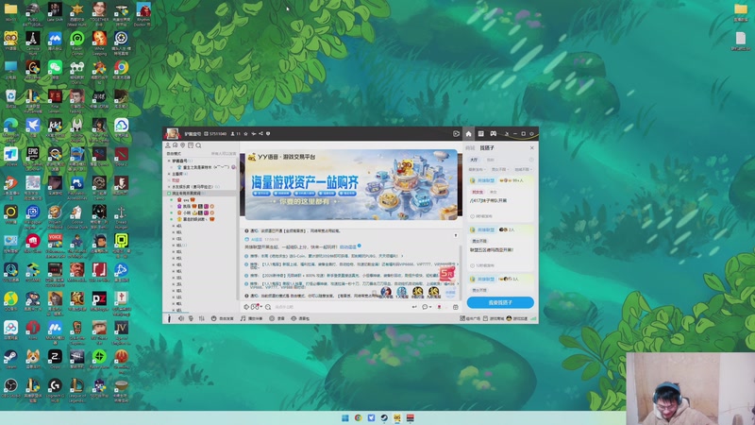Open the Windows Start menu on the taskbar
The width and height of the screenshot is (755, 425).
pyautogui.click(x=345, y=417)
